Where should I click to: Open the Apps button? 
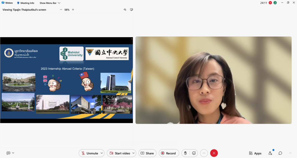click(255, 153)
